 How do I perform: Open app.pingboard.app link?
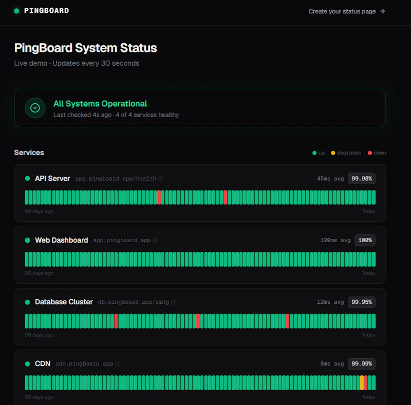[122, 240]
